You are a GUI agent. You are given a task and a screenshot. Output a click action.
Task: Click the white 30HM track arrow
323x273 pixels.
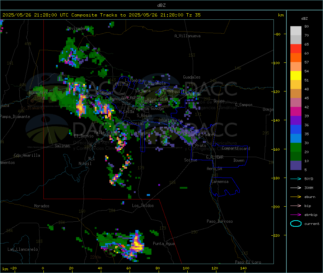point(296,188)
